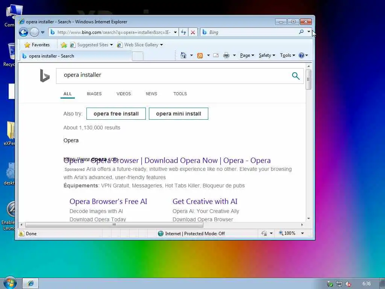
Task: Click the vertical scrollbar thumb
Action: (309, 80)
